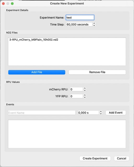Click the mCherry RPU value field
This screenshot has height=167, width=134.
(77, 89)
